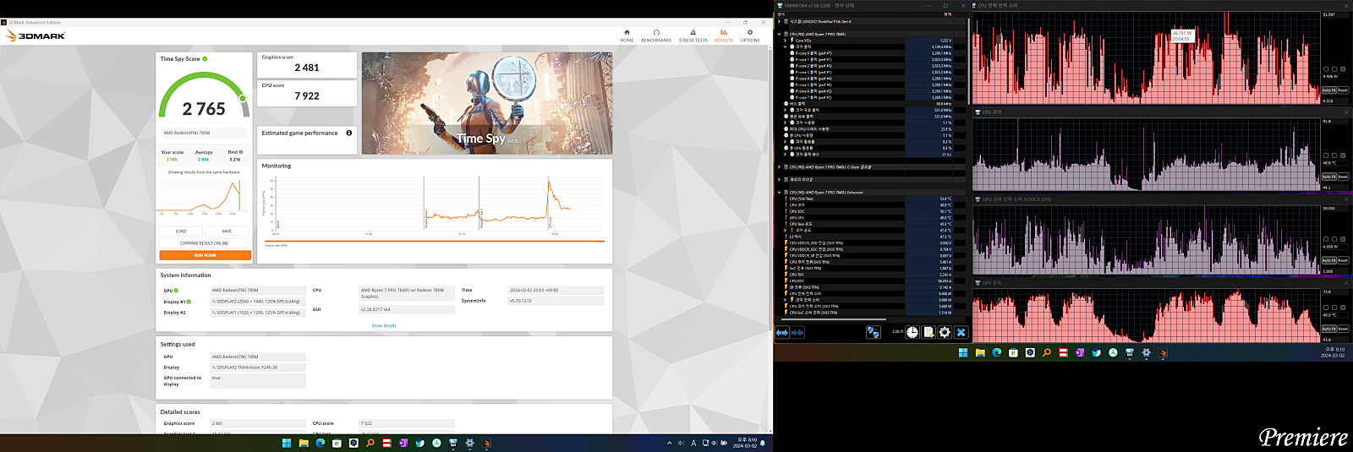Select the CPU (Tctl/Tdie) sensor row

(x=869, y=199)
